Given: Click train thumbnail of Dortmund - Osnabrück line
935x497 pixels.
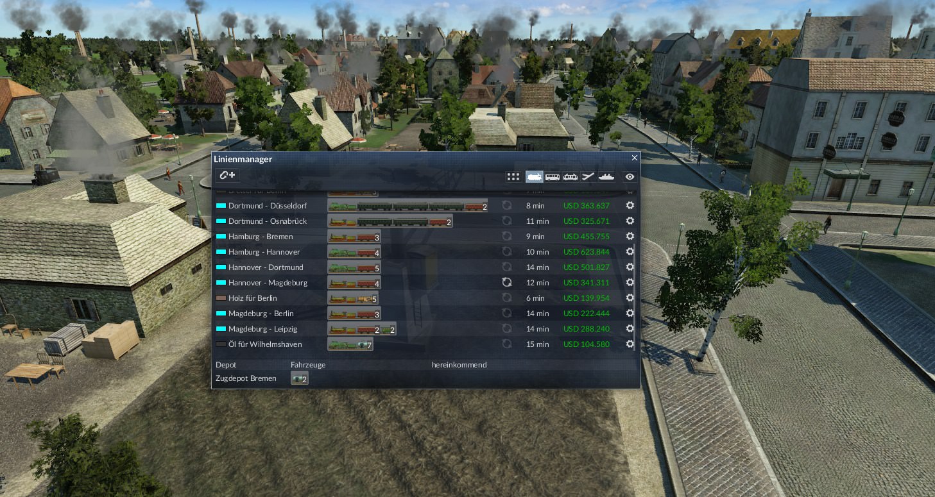Looking at the screenshot, I should pos(390,221).
